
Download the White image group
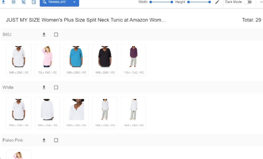click(44, 87)
